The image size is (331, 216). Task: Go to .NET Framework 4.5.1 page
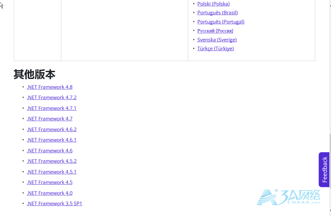[x=52, y=172]
